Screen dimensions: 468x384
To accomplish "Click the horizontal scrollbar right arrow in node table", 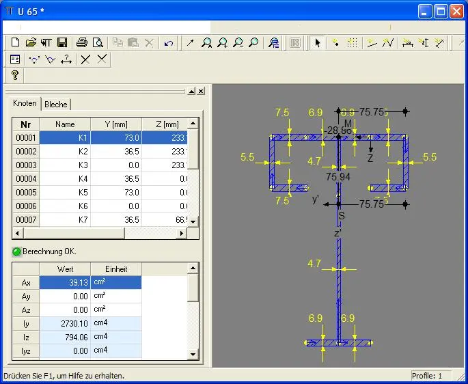I will coord(181,233).
